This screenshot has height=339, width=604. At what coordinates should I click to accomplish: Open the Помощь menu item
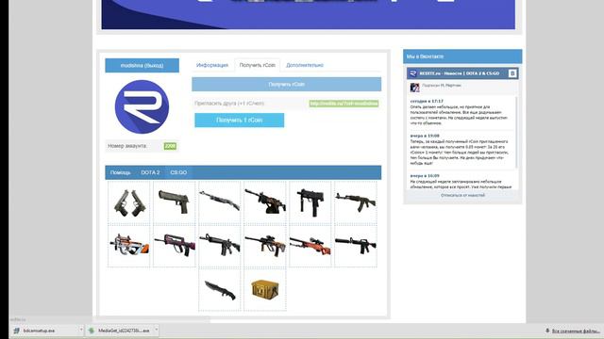pos(120,172)
